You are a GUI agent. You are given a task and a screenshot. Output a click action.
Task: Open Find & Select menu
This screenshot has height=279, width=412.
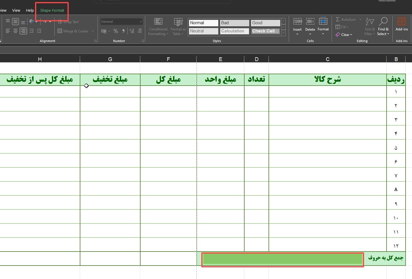383,27
